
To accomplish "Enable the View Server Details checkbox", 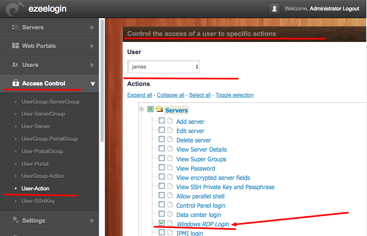I will [x=161, y=148].
